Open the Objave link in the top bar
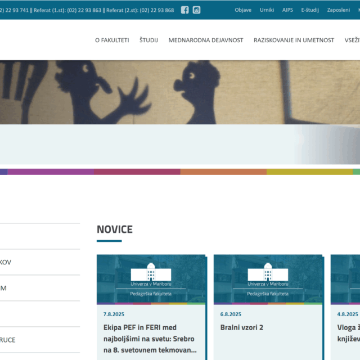Screen dimensions: 360x360 243,10
